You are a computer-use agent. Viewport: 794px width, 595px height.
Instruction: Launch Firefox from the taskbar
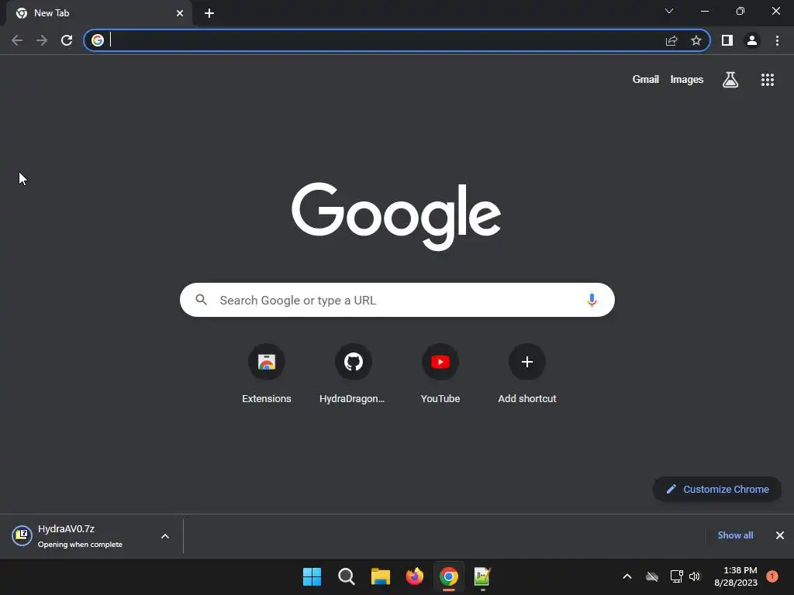pos(415,576)
